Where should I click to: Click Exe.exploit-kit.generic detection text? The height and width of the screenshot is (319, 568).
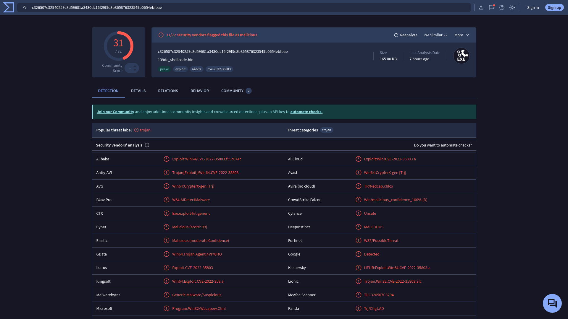(191, 214)
